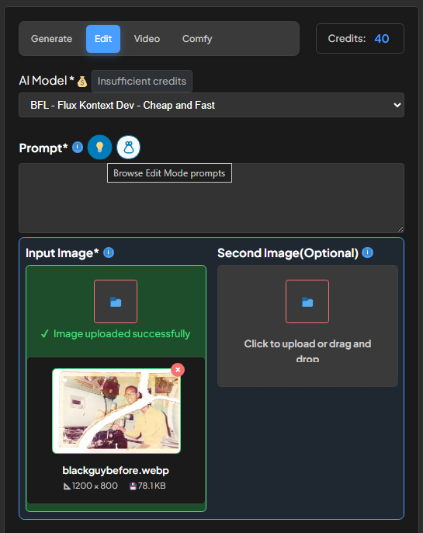Switch to the Generate tab
The height and width of the screenshot is (533, 423).
pyautogui.click(x=51, y=39)
